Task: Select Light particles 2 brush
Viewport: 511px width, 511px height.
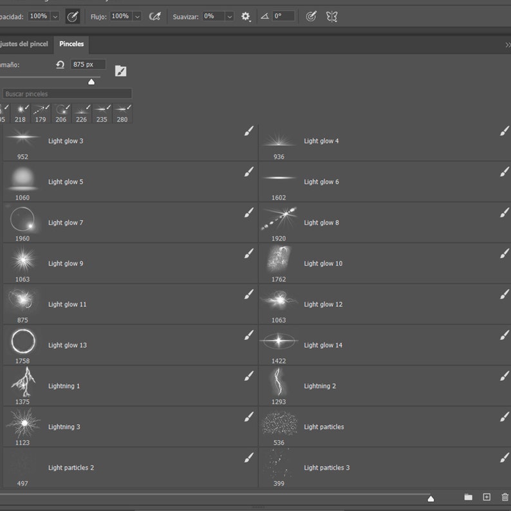Action: [x=131, y=468]
